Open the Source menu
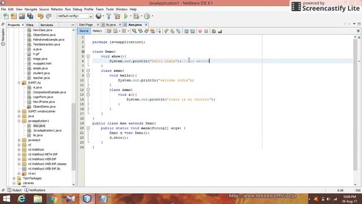This screenshot has height=204, width=362. tap(44, 9)
